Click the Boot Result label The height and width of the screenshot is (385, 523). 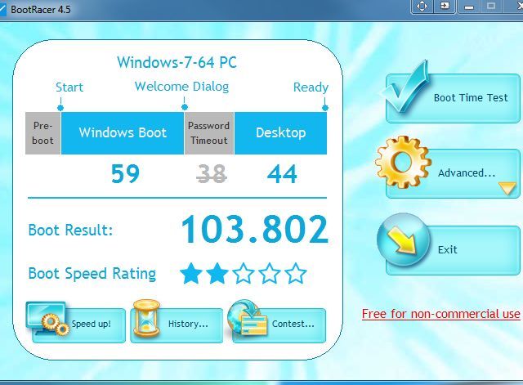pyautogui.click(x=71, y=230)
